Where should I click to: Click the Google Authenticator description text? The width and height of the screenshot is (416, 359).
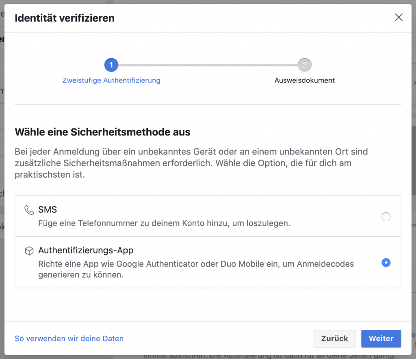[x=196, y=269]
